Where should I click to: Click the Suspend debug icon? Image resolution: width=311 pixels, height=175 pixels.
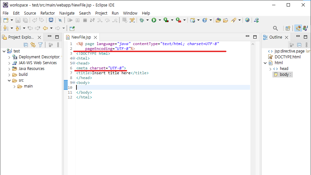77,20
